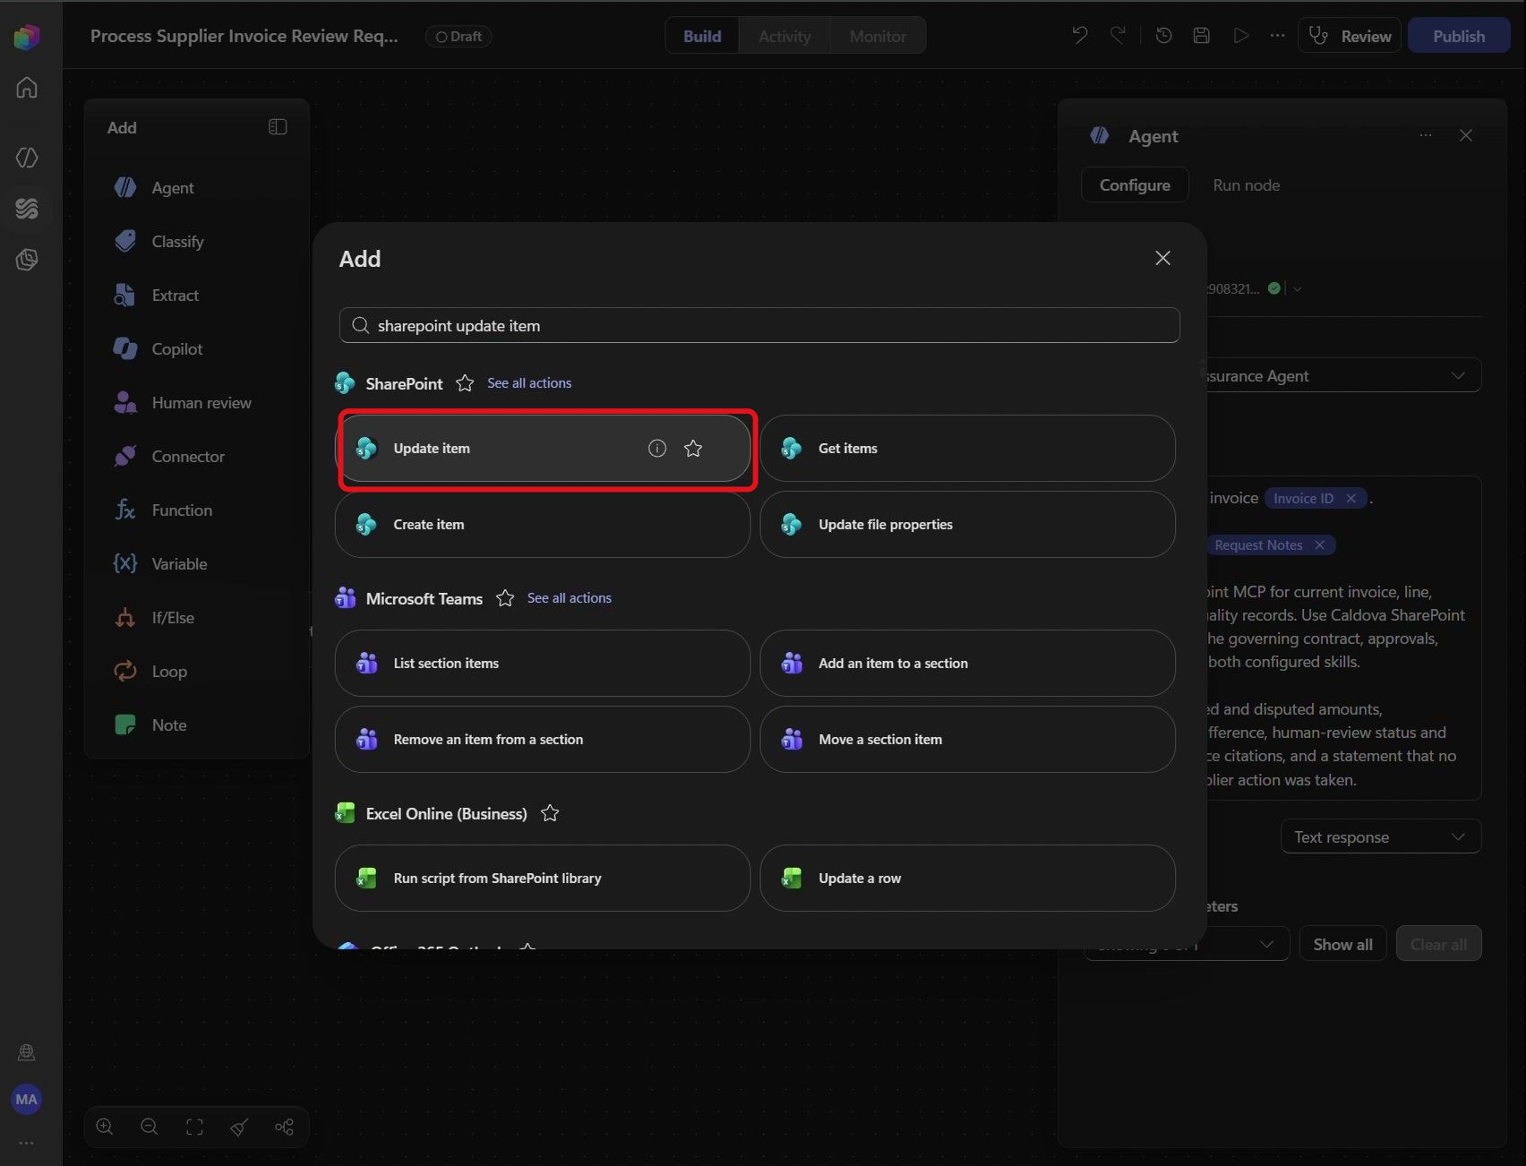
Task: Choose Update file properties action
Action: pos(967,525)
